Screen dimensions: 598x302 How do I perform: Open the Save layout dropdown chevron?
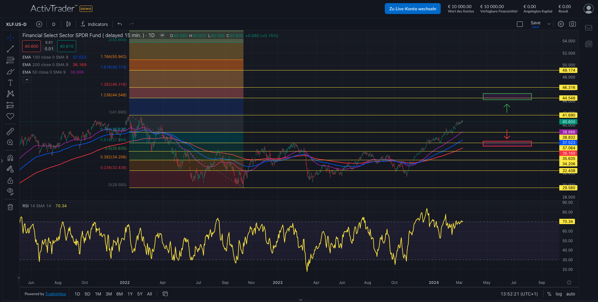[x=548, y=24]
